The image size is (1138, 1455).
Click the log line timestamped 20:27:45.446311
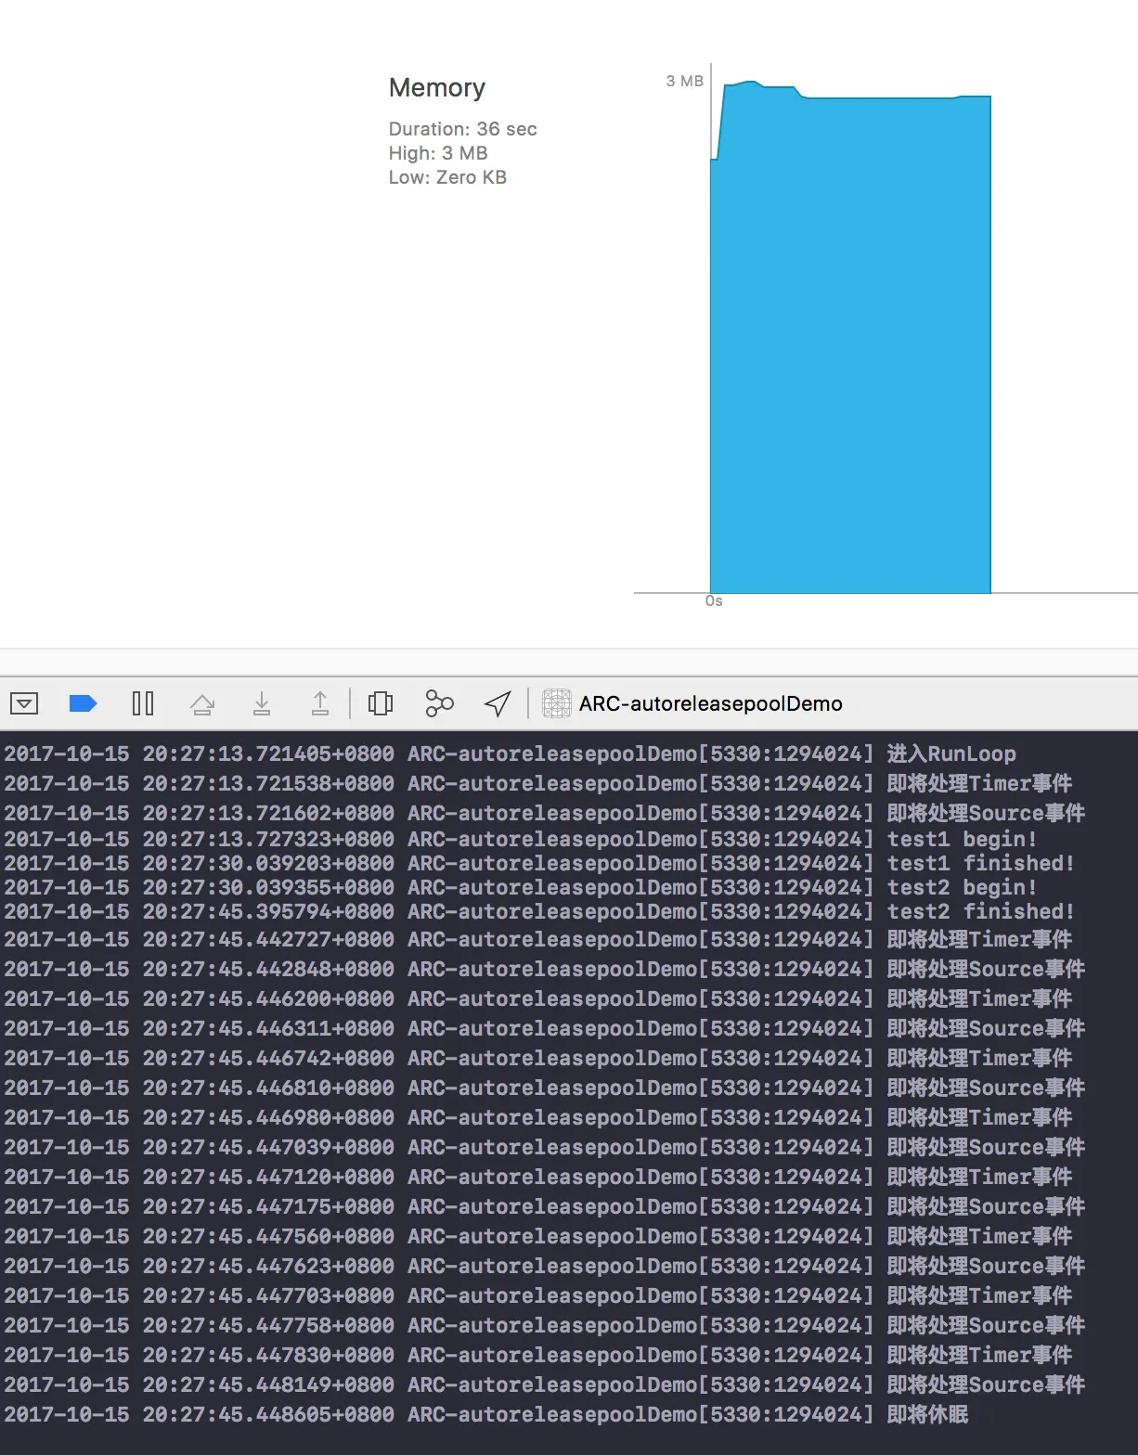click(545, 1028)
